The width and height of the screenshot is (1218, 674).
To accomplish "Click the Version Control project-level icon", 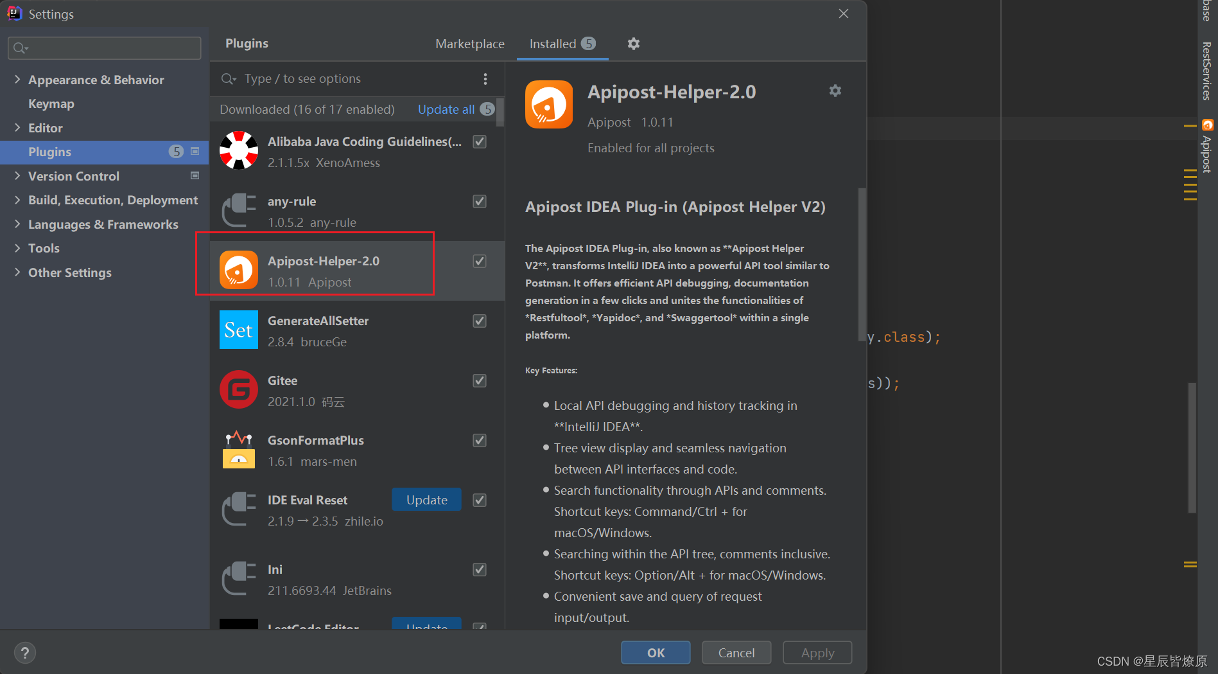I will 195,175.
